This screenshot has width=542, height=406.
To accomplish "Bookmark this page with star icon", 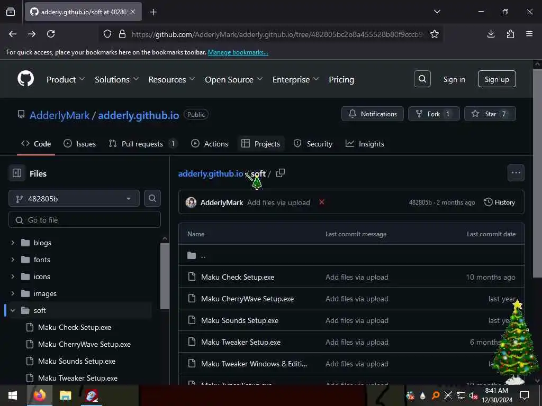I will click(435, 34).
